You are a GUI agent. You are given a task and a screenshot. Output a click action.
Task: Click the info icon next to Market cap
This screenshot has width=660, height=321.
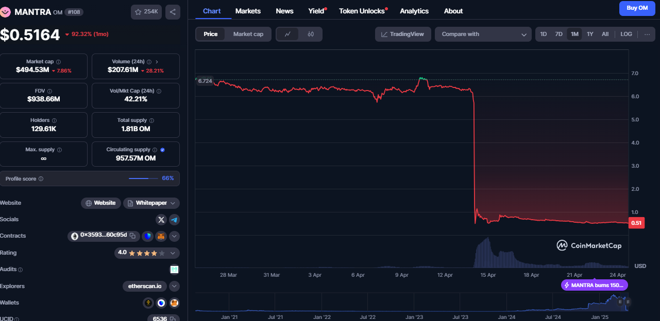click(58, 62)
